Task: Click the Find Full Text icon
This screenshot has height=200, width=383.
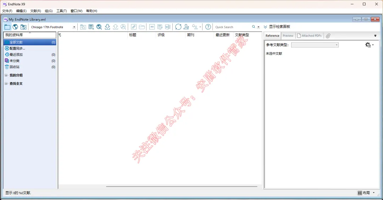Action: pos(123,27)
